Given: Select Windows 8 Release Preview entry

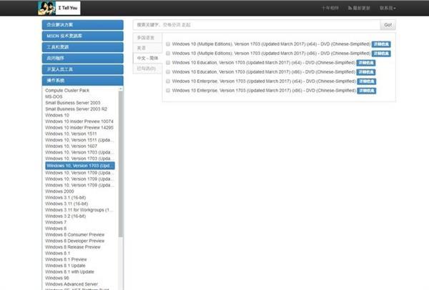Looking at the screenshot, I should 73,247.
